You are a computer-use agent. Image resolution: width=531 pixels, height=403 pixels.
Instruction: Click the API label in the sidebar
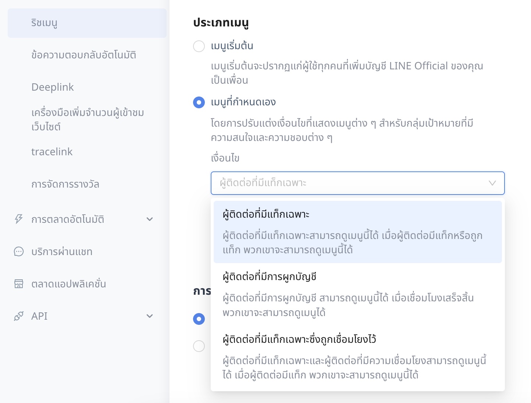(x=39, y=316)
